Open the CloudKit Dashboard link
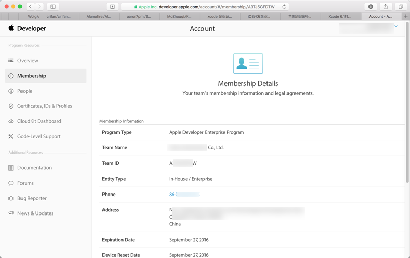Viewport: 410px width, 258px height. coord(39,121)
